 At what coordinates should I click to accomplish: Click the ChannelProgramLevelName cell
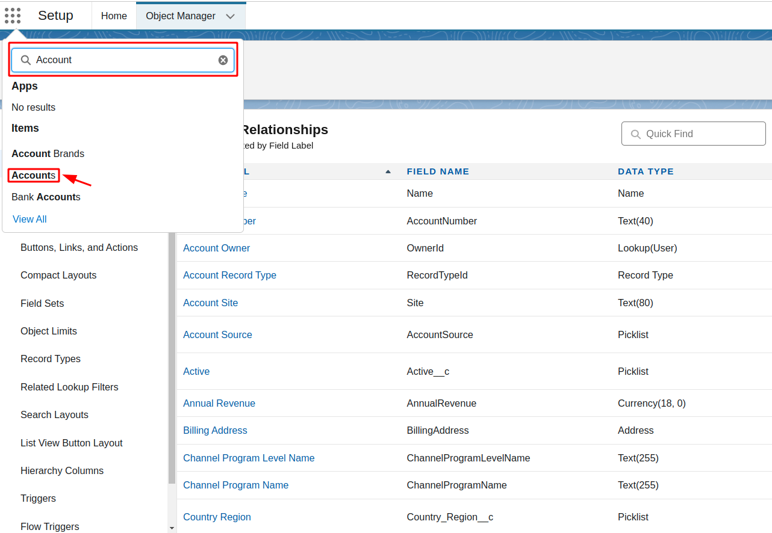pos(468,458)
